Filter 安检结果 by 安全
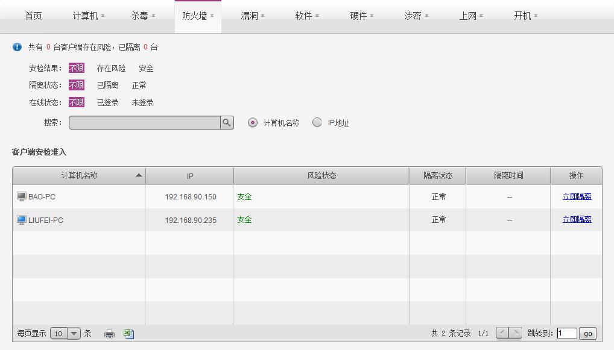 146,69
